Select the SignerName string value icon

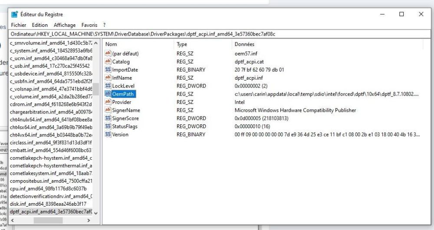tap(108, 110)
